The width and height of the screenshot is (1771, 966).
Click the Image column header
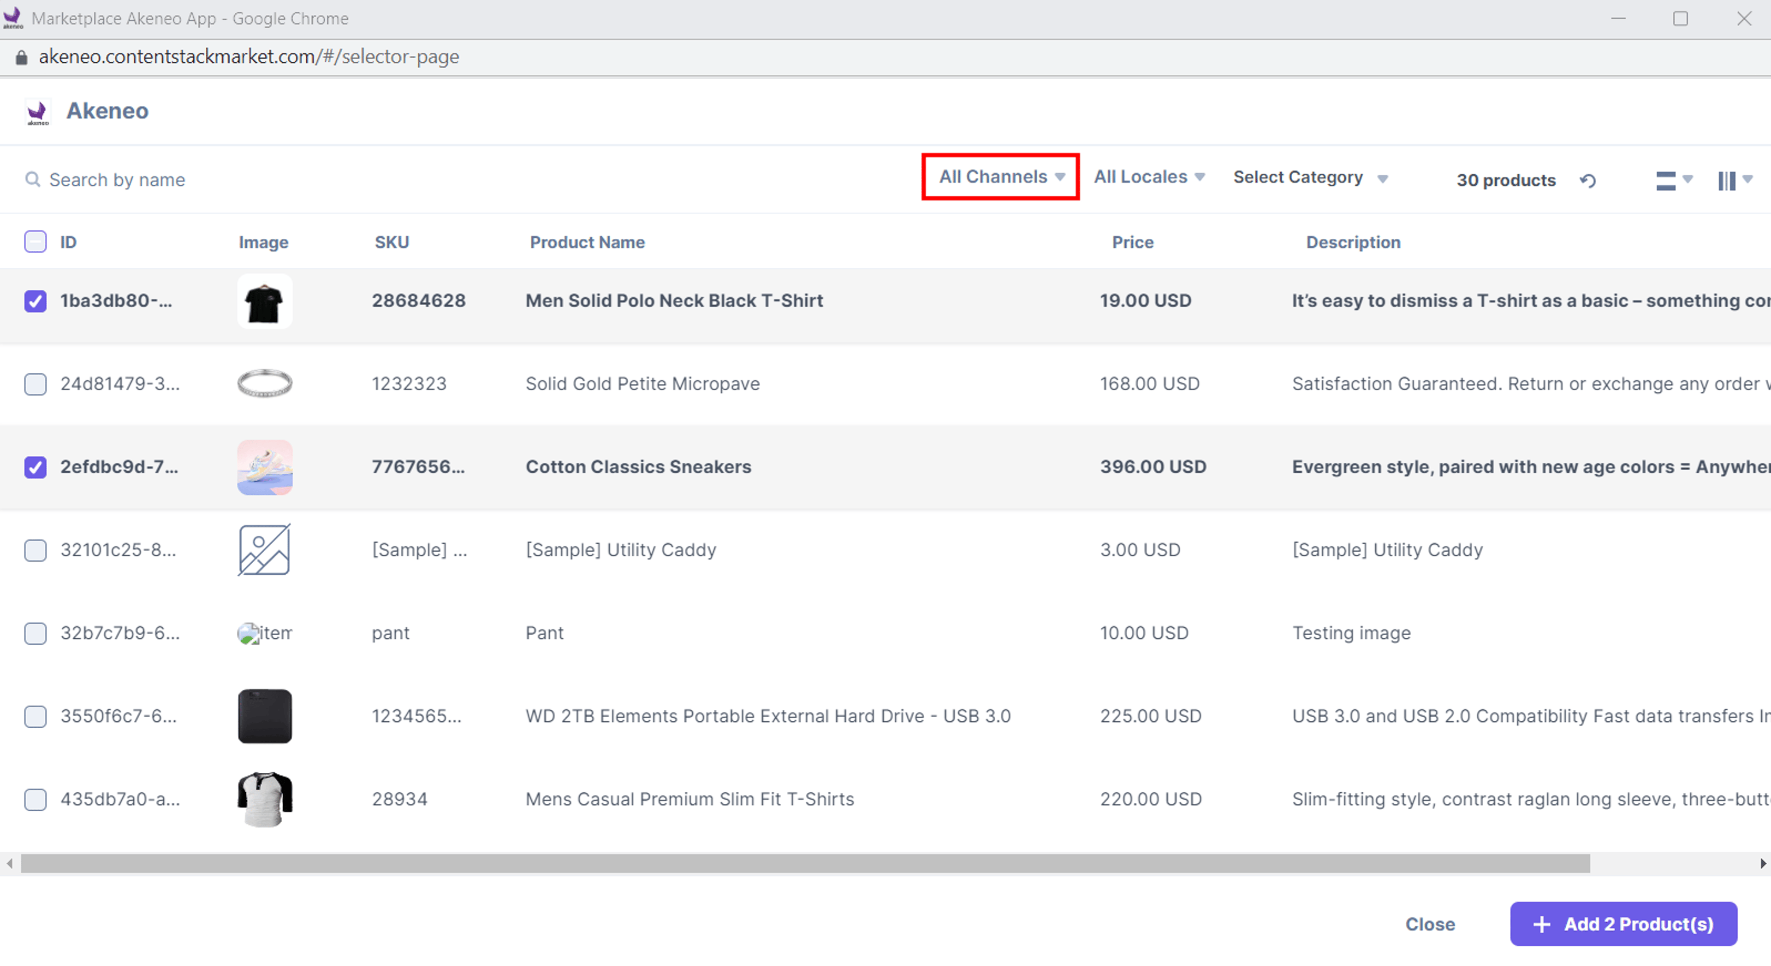pos(263,242)
